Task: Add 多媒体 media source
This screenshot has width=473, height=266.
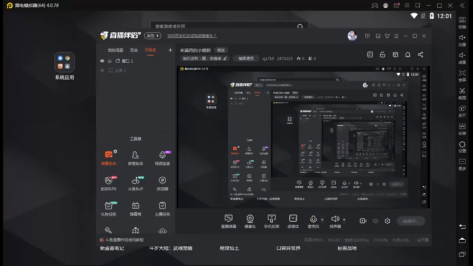Action: 293,221
